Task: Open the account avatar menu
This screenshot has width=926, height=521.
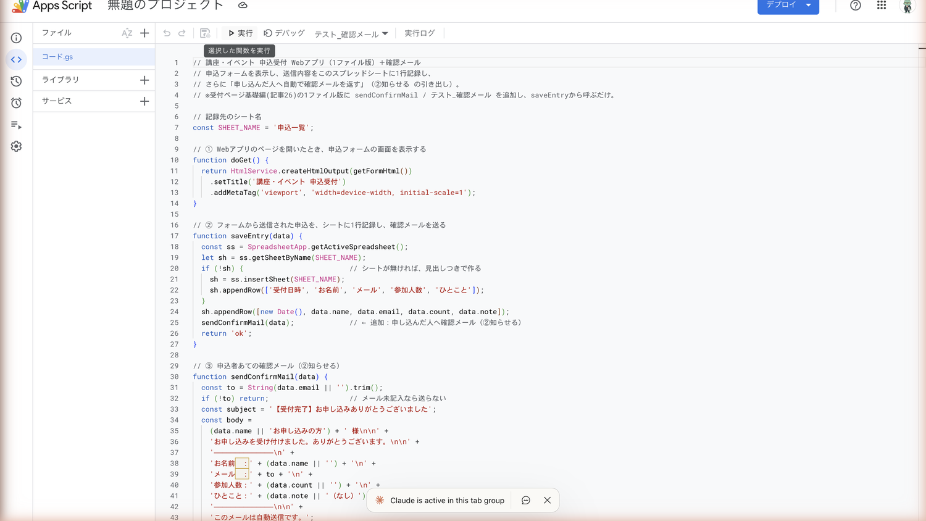Action: coord(907,6)
